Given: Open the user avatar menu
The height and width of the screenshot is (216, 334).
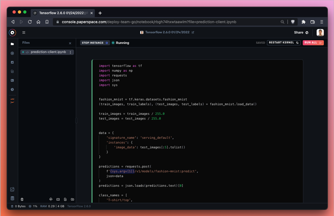Looking at the screenshot, I should (320, 32).
